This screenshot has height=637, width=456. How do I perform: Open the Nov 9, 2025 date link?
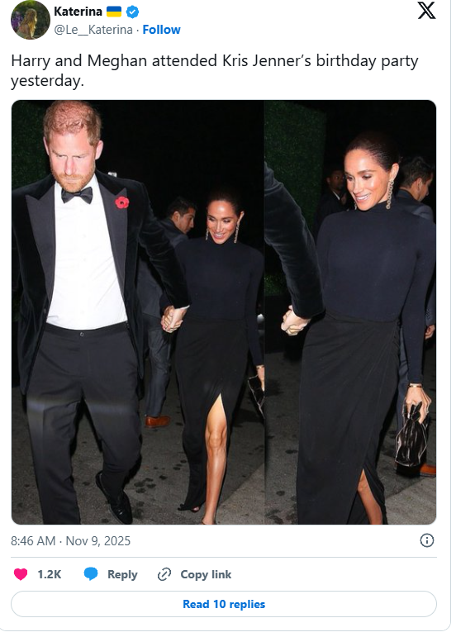(98, 541)
